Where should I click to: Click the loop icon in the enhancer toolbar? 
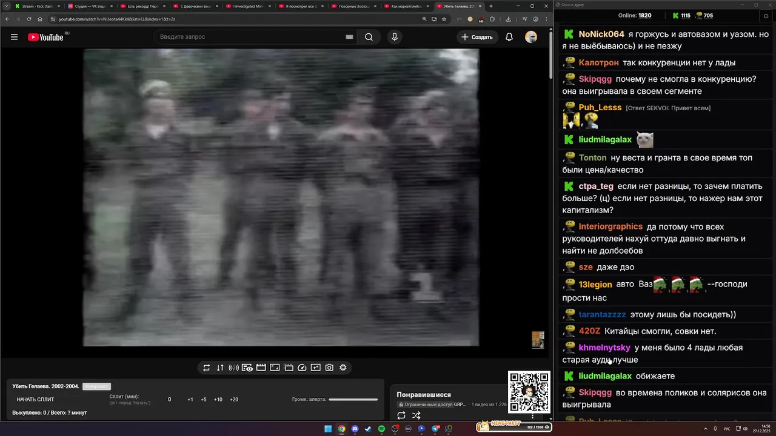tap(206, 368)
